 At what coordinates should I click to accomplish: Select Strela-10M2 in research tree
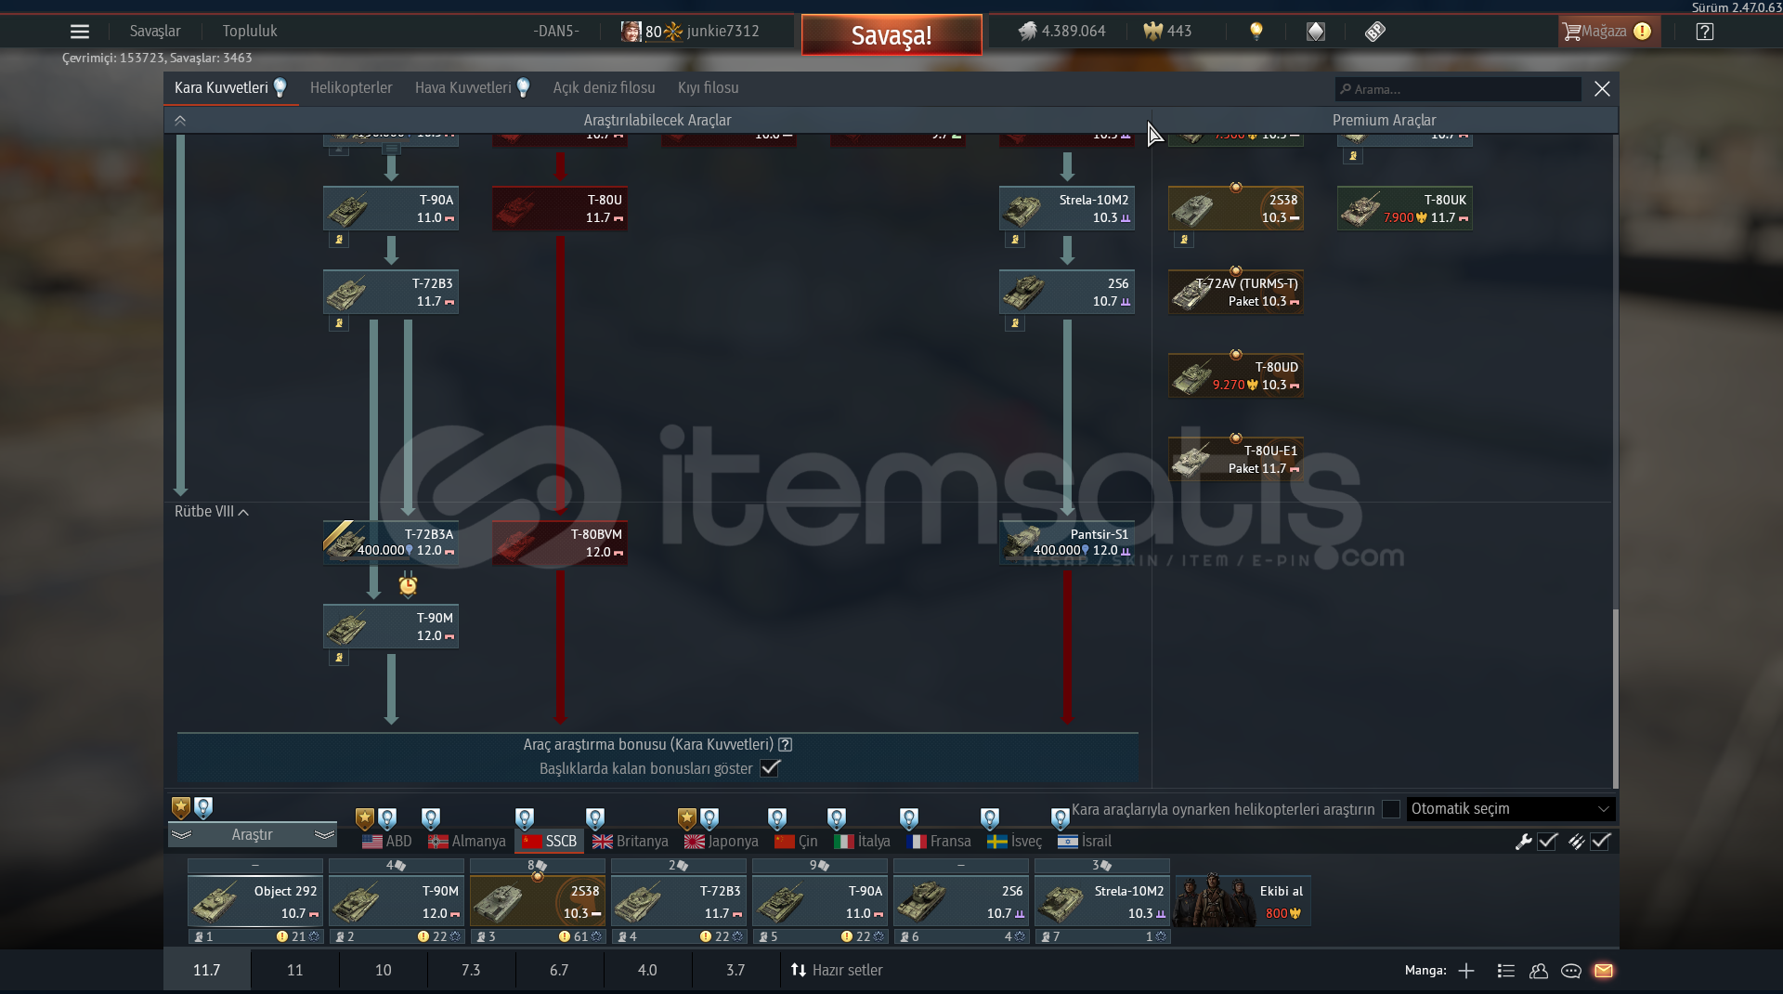(x=1067, y=209)
